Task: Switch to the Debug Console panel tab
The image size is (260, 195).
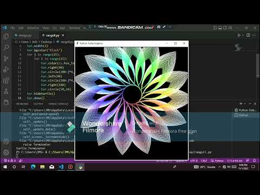Action: (x=58, y=104)
